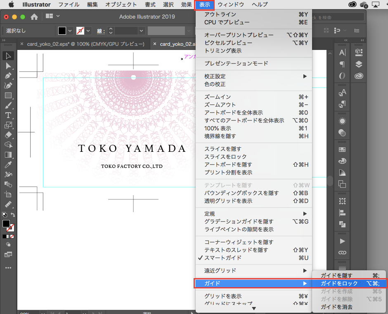Click the Home icon

point(34,17)
